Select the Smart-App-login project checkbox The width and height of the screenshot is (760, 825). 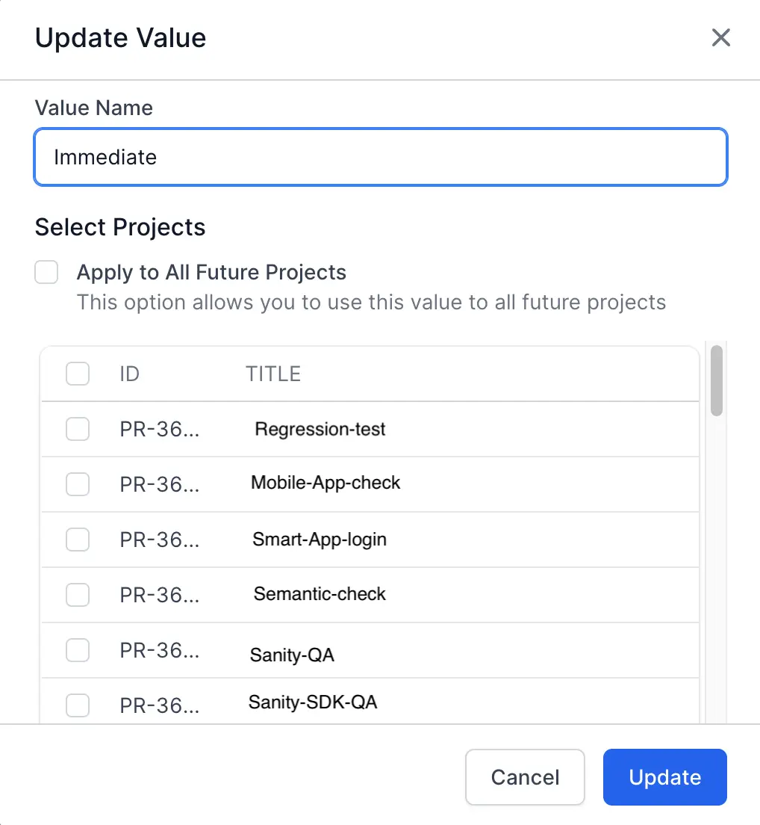click(78, 540)
